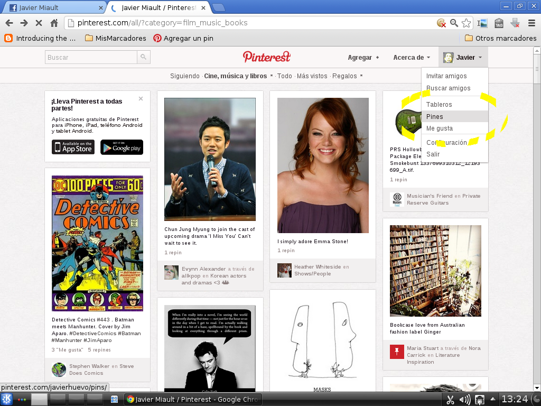Screen dimensions: 541x406
Task: Open the MisMarcadores bookmarks folder
Action: (x=116, y=38)
